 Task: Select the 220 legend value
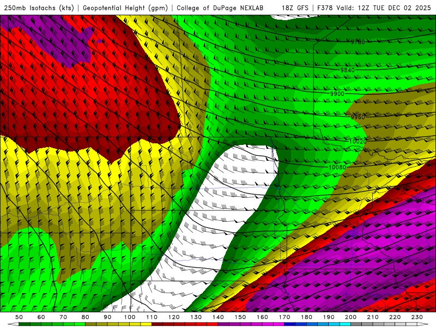395,317
